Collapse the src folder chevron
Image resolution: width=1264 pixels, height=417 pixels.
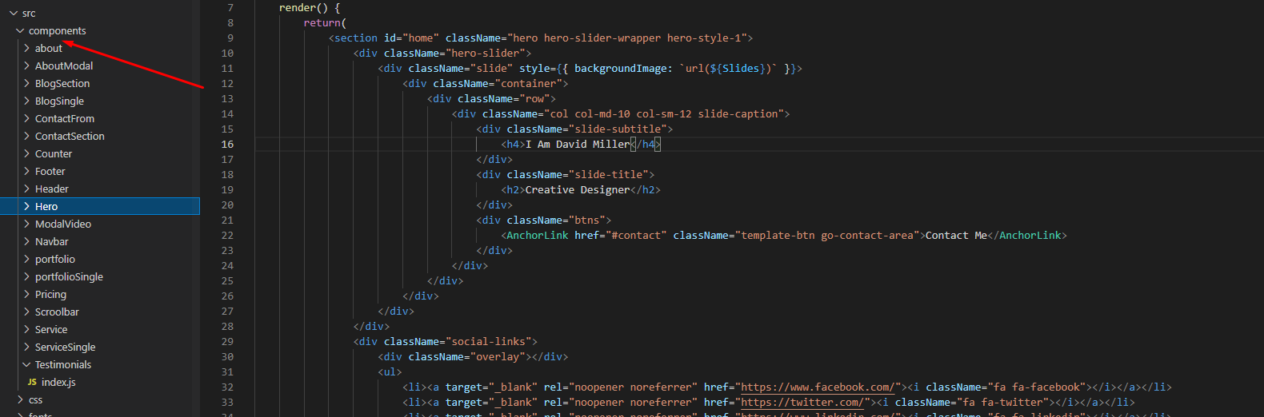point(14,14)
